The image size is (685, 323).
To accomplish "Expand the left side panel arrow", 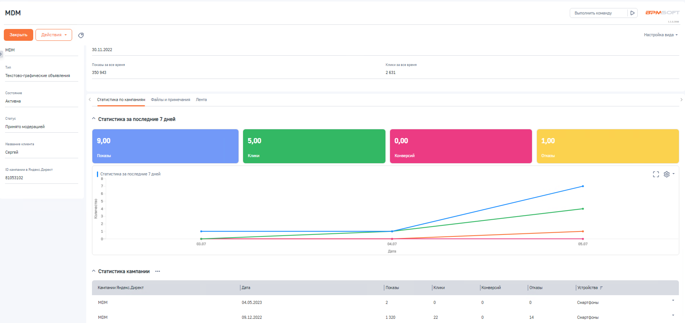I will pos(1,54).
